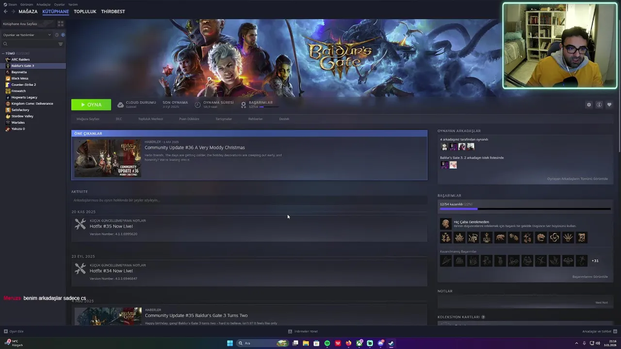621x349 pixels.
Task: Select ARC Raiders in library
Action: 33,59
